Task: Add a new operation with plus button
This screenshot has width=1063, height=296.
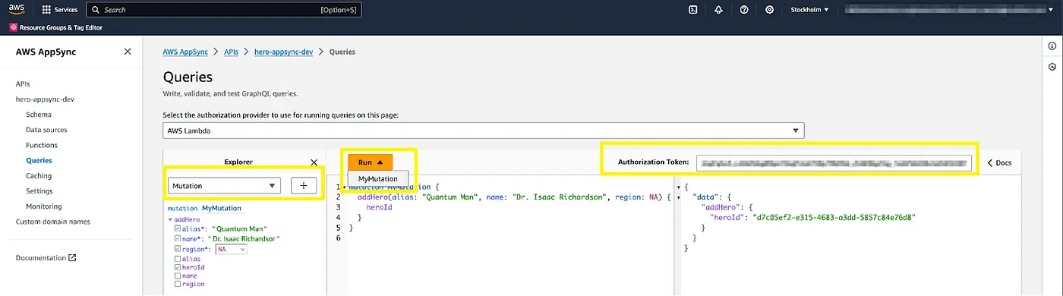Action: pos(304,185)
